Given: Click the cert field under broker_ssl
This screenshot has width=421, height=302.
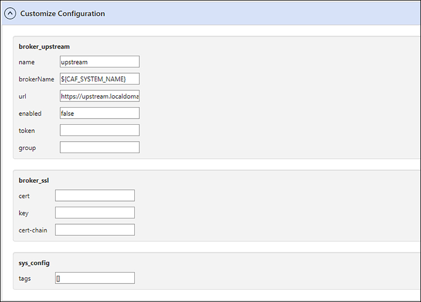Looking at the screenshot, I should tap(95, 196).
